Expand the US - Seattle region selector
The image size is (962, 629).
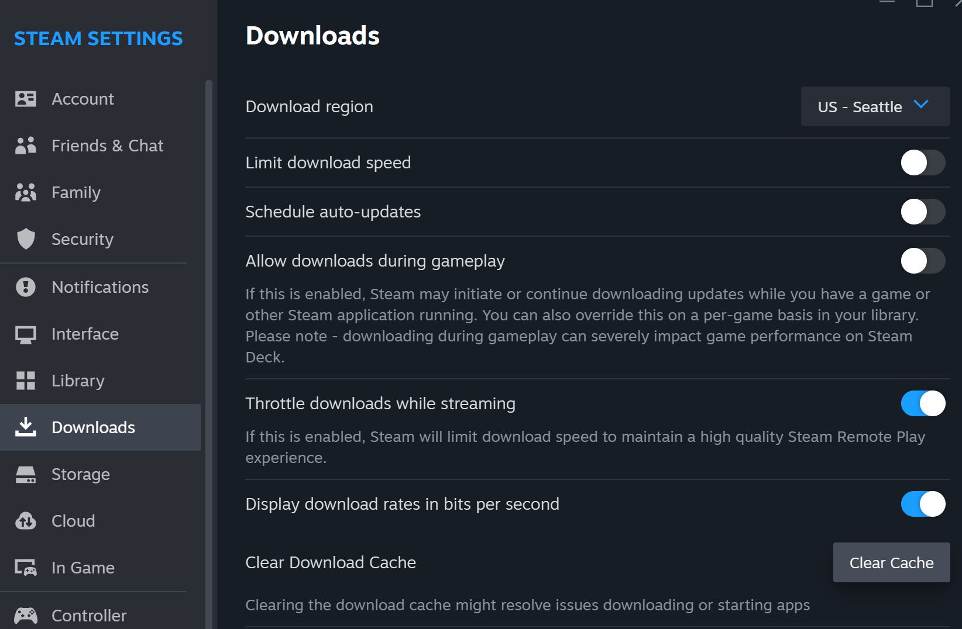click(x=875, y=106)
